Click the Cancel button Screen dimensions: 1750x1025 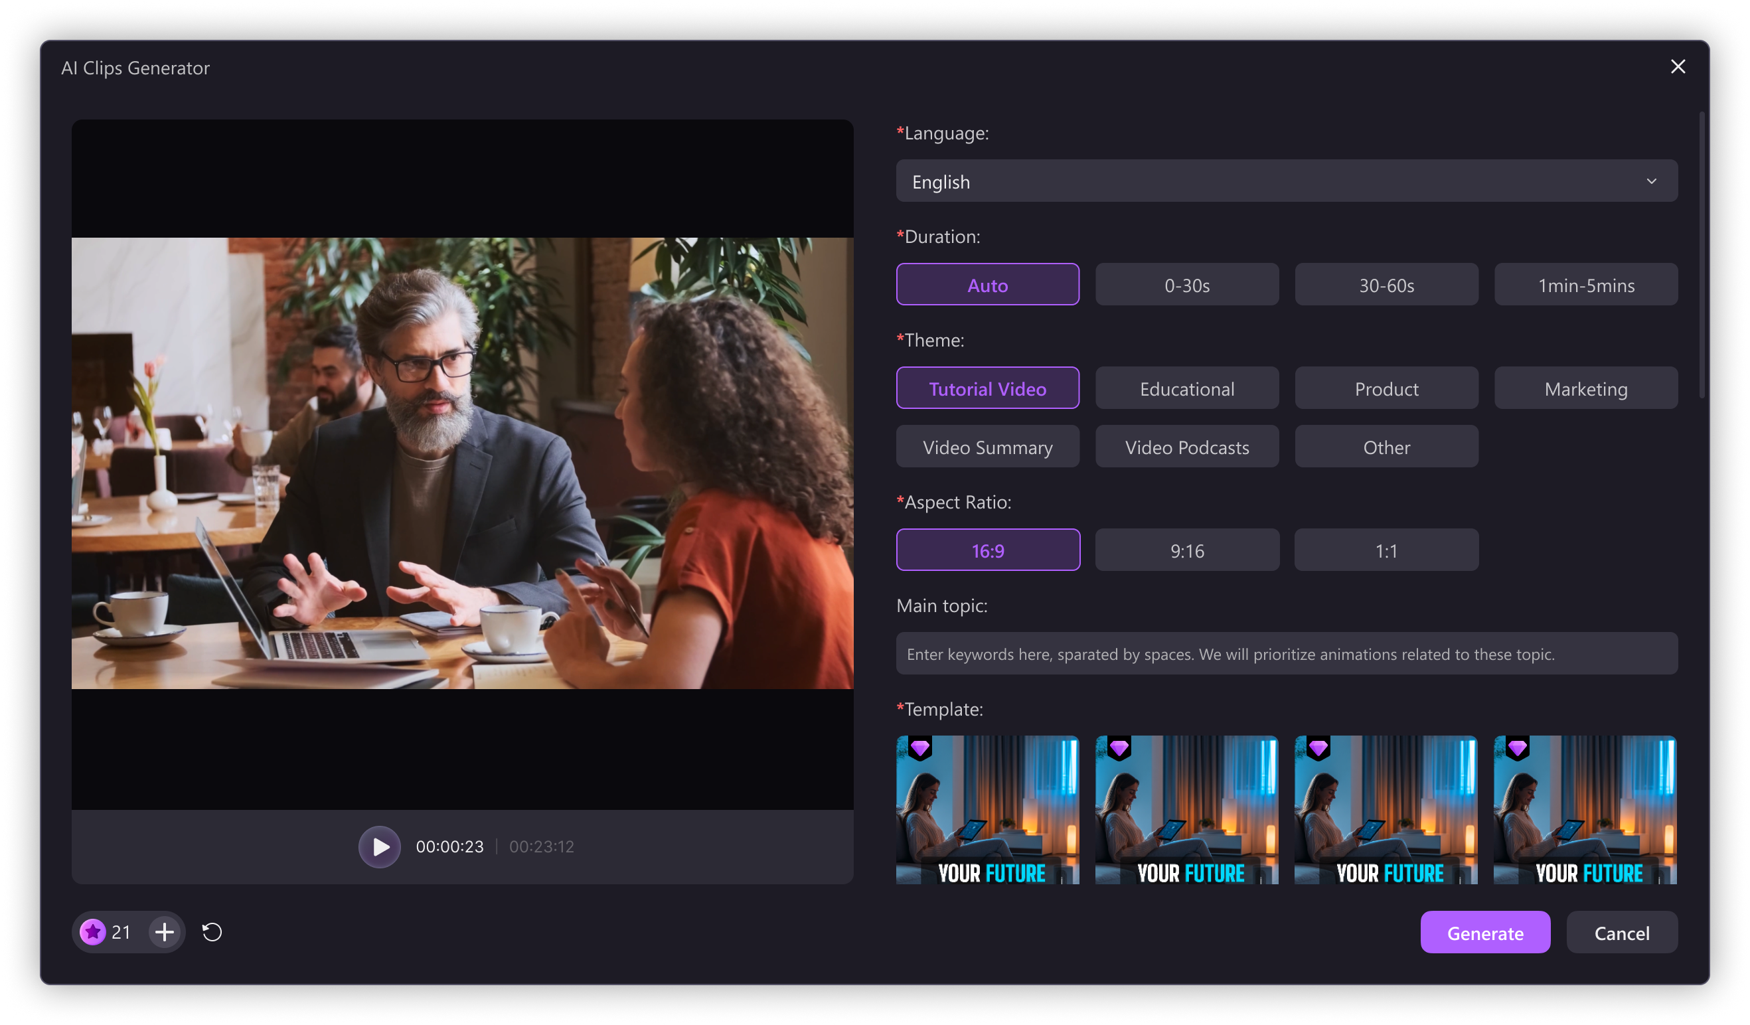coord(1622,932)
